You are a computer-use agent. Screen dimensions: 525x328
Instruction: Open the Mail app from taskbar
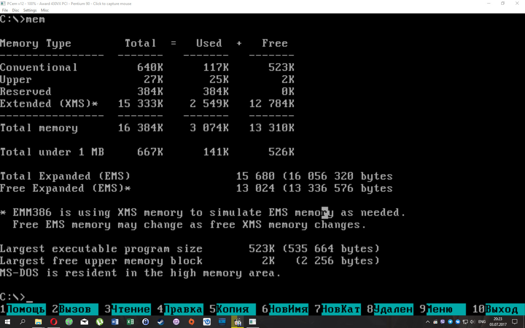coord(84,322)
